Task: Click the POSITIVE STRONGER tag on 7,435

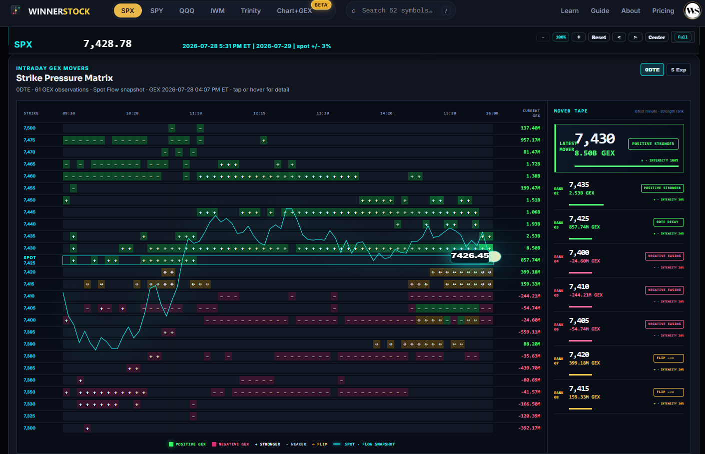Action: coord(663,188)
